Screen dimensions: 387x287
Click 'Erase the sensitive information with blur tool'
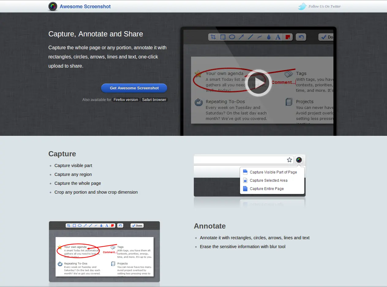(242, 247)
